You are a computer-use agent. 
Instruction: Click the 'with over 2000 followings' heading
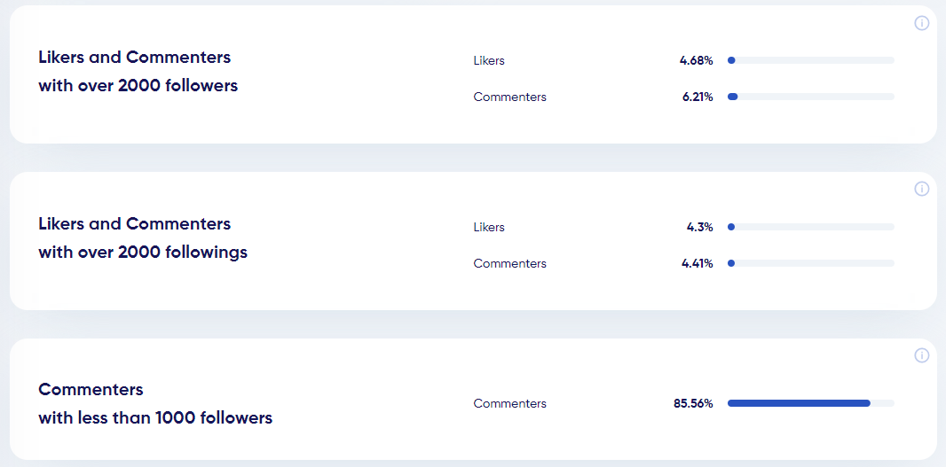pos(143,252)
